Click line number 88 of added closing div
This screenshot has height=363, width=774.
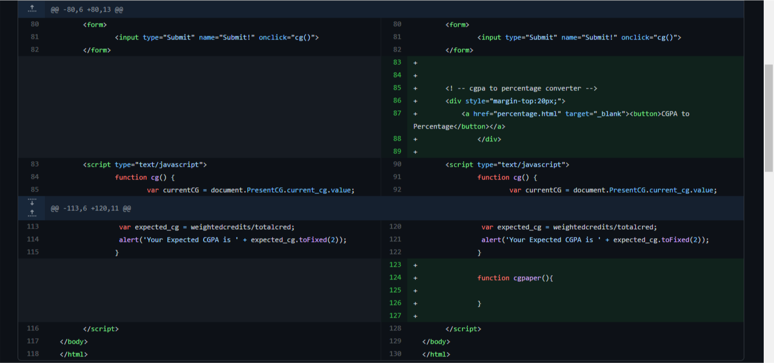click(397, 139)
